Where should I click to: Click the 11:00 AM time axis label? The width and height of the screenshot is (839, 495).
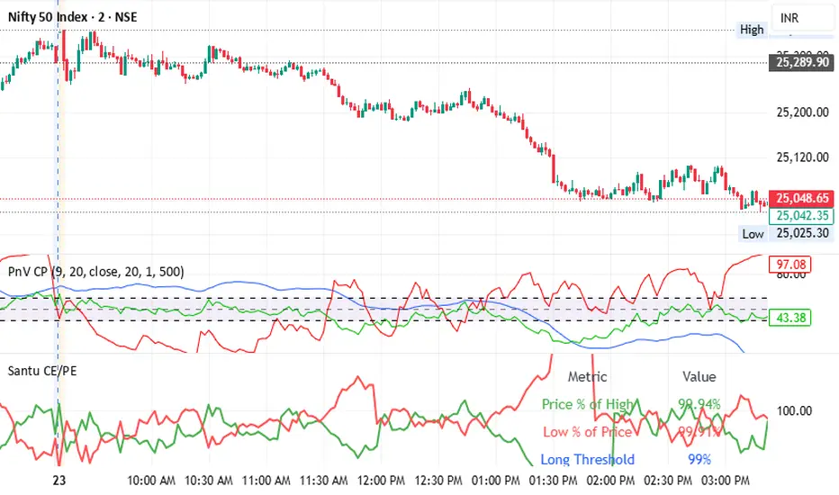pos(266,480)
